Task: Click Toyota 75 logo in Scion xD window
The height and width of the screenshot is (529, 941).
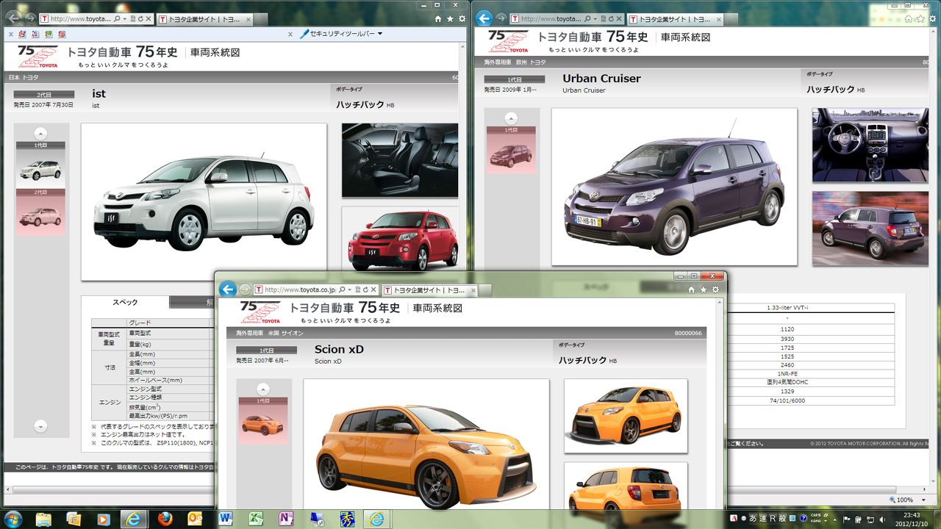Action: pyautogui.click(x=261, y=312)
